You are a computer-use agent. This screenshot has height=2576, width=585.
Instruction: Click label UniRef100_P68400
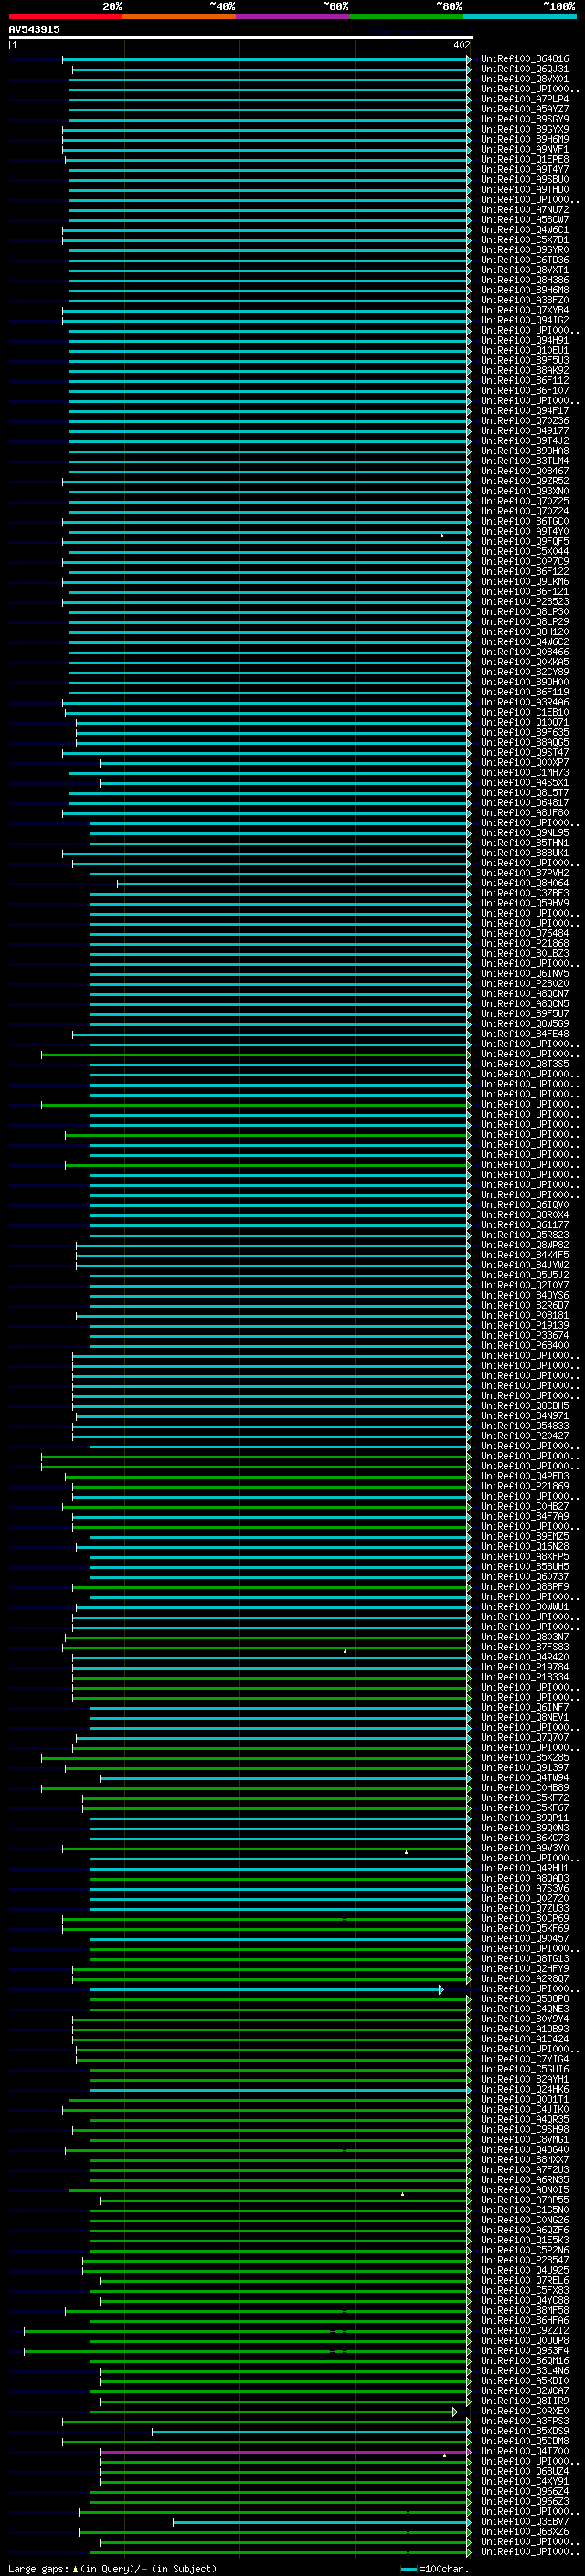525,1346
